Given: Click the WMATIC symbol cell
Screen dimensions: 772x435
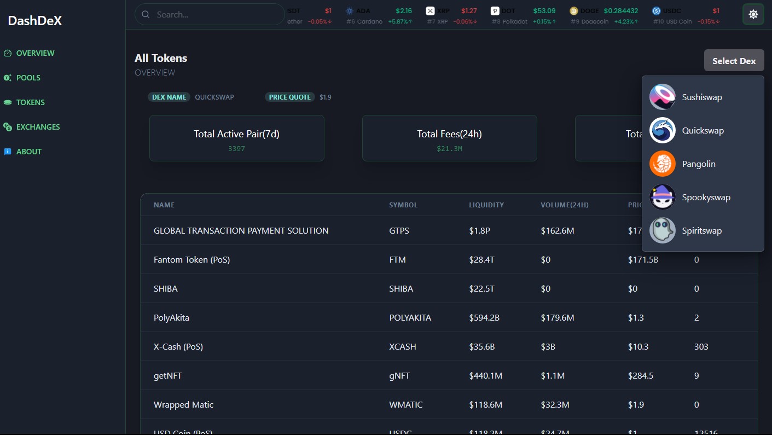Looking at the screenshot, I should tap(405, 405).
